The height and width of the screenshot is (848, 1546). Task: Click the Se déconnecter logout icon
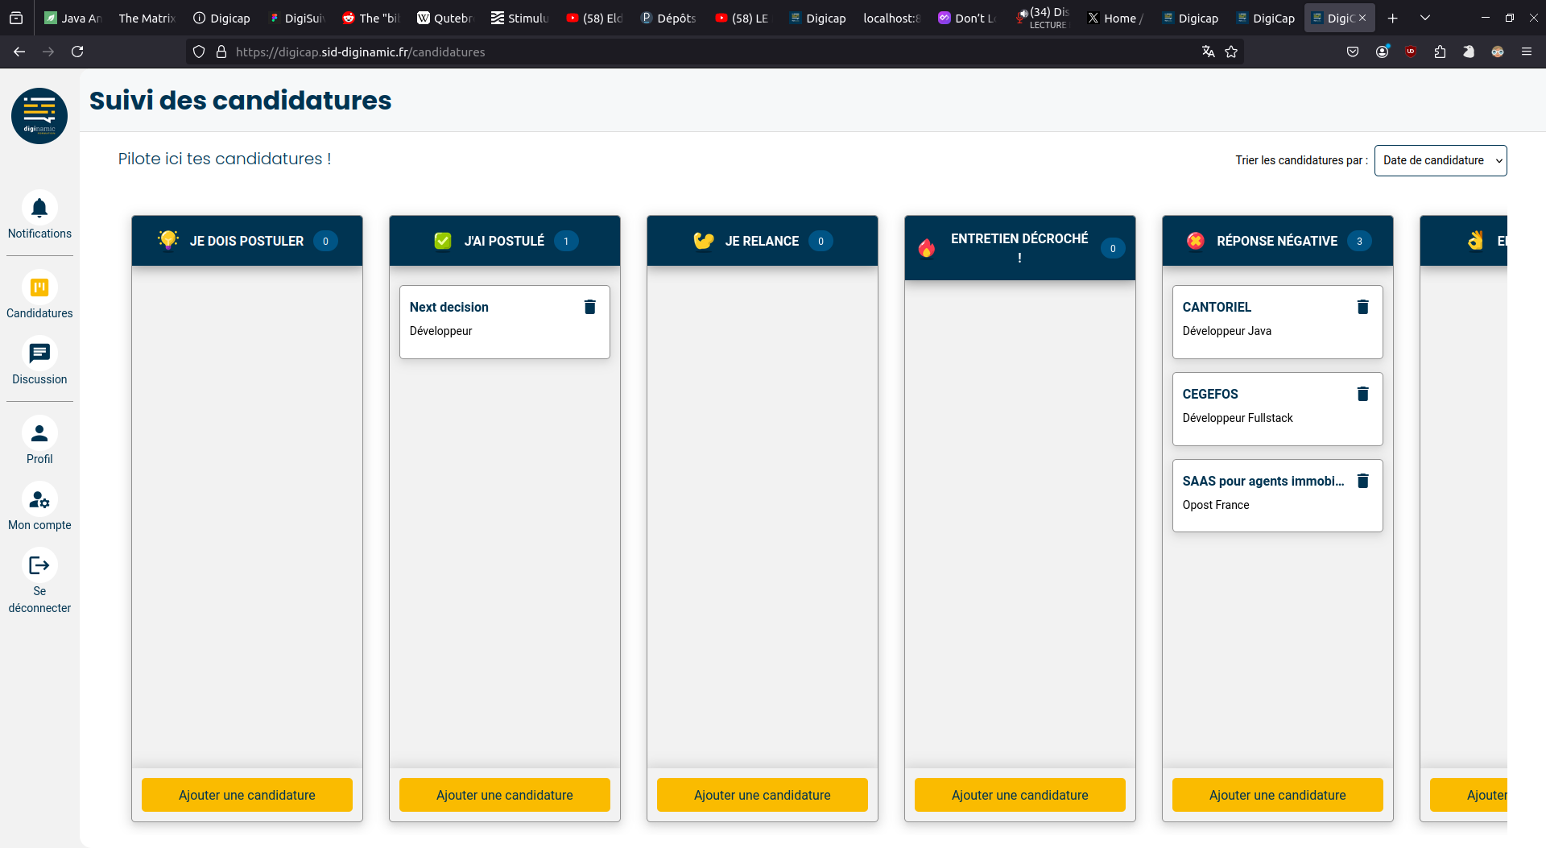(39, 566)
